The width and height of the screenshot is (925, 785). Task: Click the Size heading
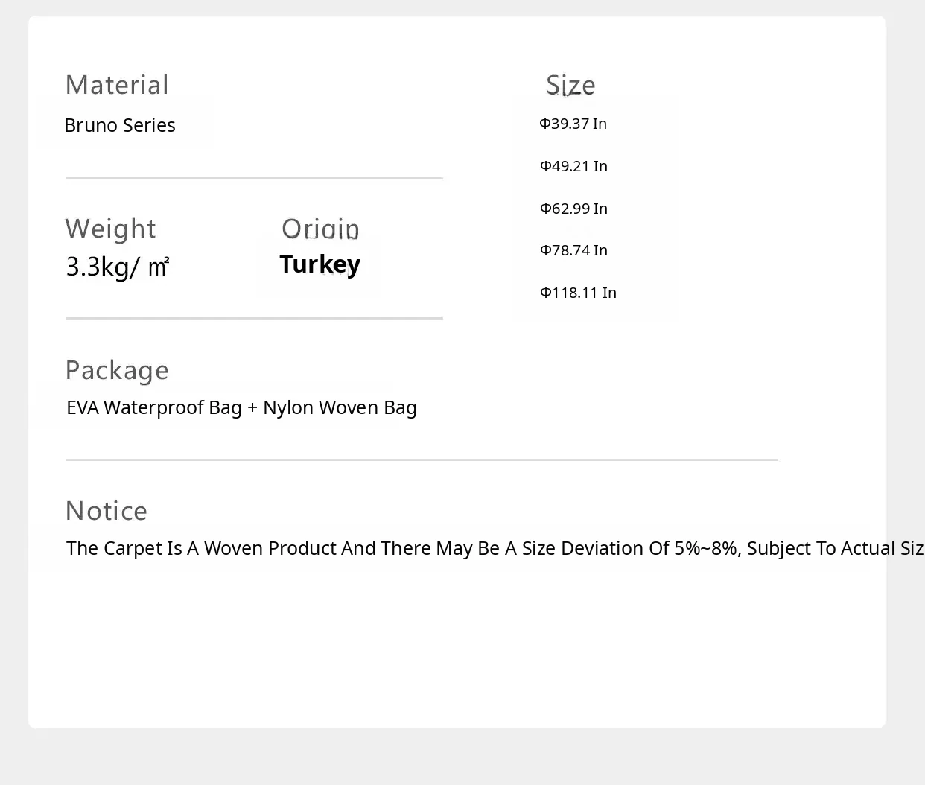click(570, 86)
